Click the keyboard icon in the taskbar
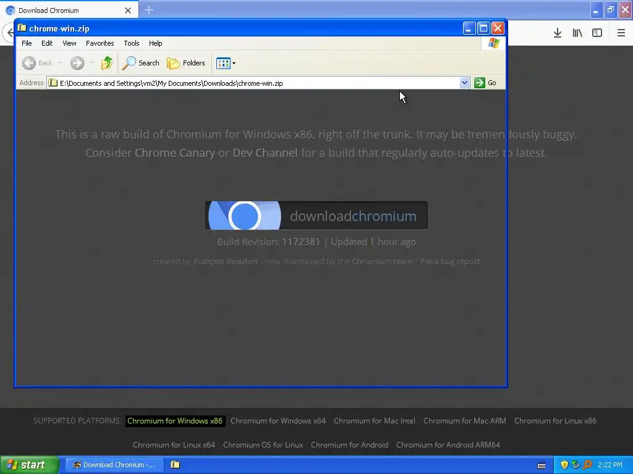 coord(542,465)
